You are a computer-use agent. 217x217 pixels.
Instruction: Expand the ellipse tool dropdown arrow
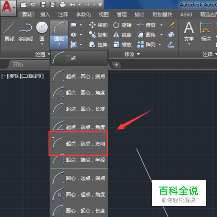(81, 35)
